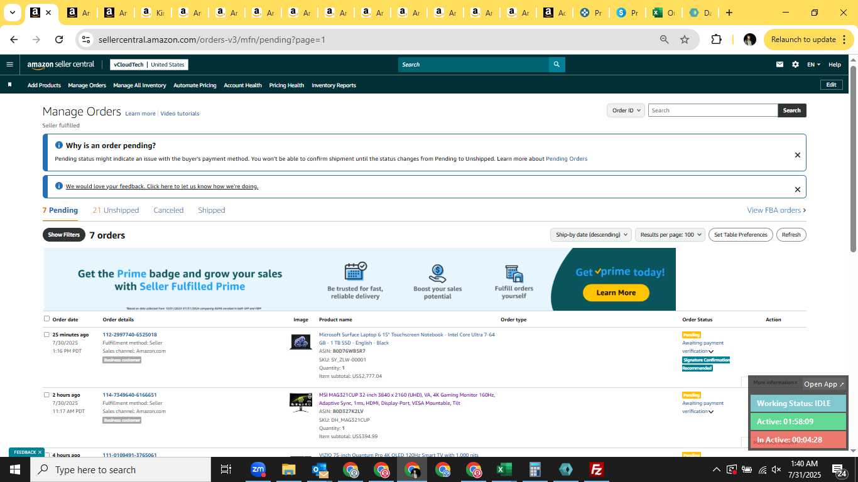
Task: Click the amazon seller central logo
Action: [x=61, y=65]
